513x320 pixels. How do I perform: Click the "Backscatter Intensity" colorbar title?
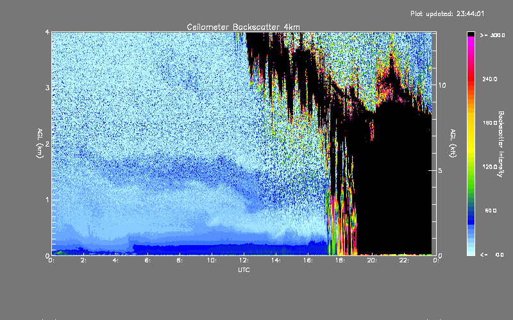(x=501, y=144)
